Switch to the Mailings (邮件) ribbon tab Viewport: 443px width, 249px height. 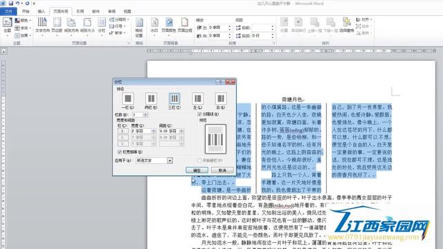pos(96,11)
